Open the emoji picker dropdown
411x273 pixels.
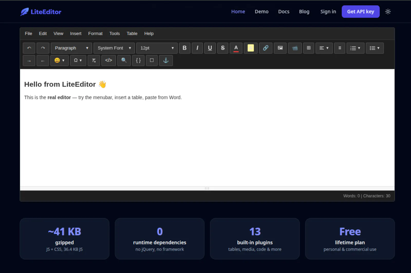pyautogui.click(x=59, y=61)
